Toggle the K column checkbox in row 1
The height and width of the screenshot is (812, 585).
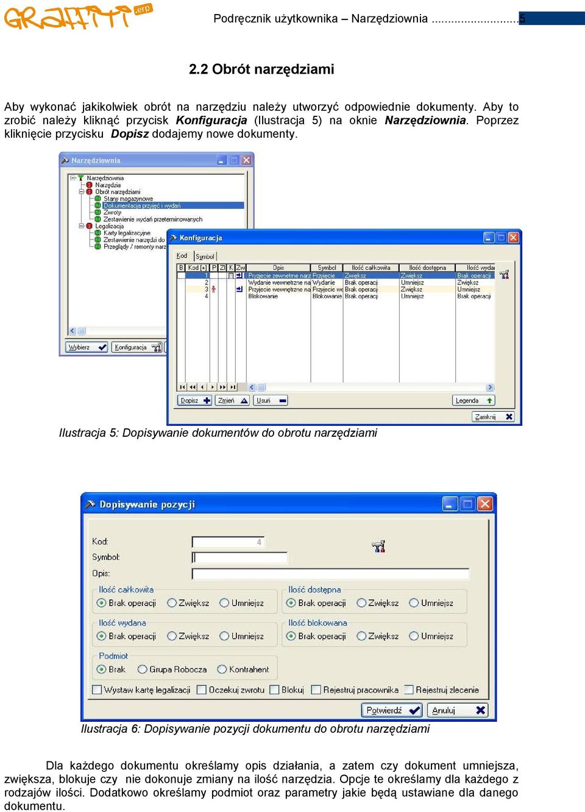tap(231, 275)
